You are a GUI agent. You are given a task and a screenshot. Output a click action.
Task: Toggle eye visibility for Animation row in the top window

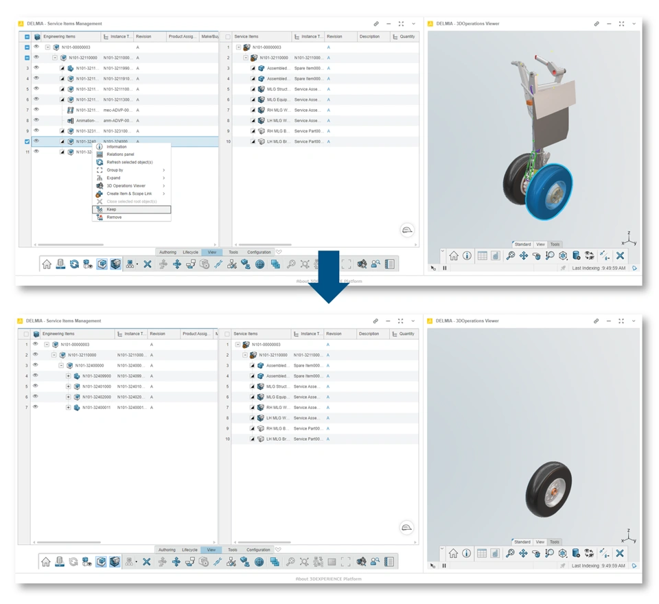pyautogui.click(x=36, y=120)
